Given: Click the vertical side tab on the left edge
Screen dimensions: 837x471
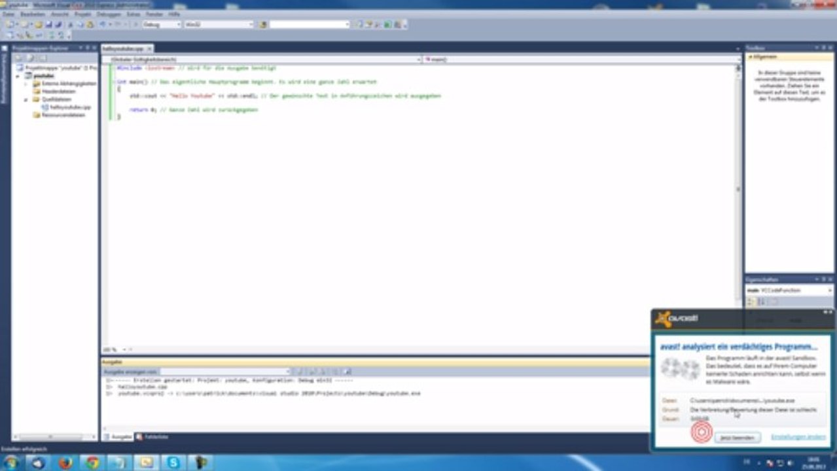Looking at the screenshot, I should [x=4, y=74].
